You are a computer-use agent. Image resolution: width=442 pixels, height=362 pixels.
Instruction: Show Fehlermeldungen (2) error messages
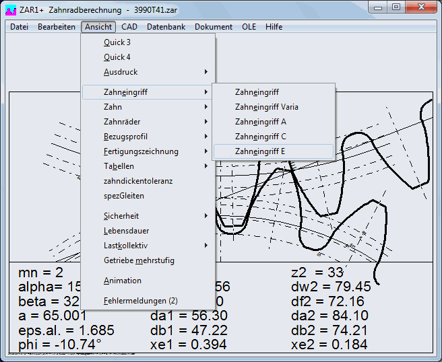[140, 301]
